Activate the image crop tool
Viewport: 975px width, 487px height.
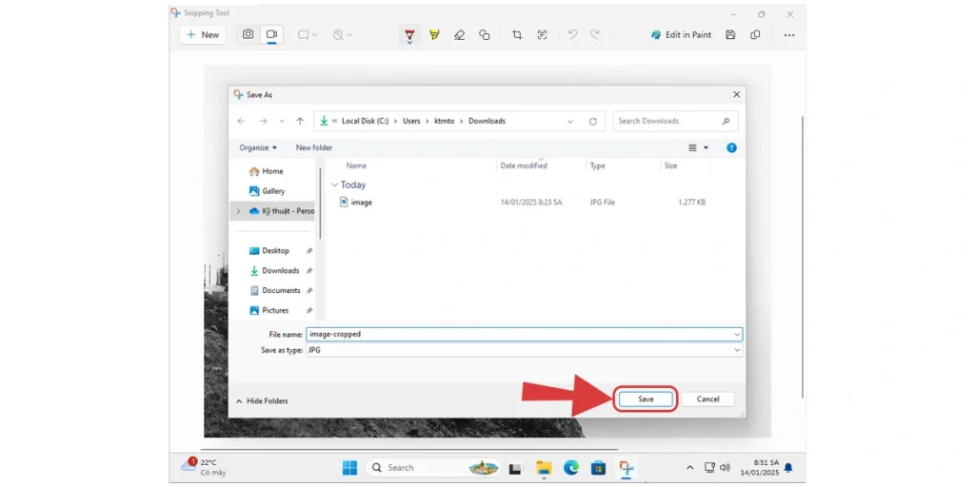tap(517, 35)
